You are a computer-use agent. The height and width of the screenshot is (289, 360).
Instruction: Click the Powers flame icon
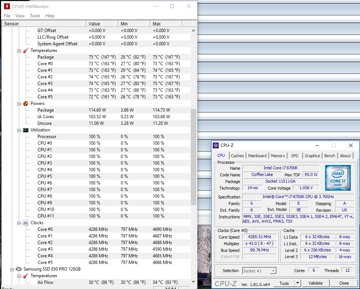[x=26, y=103]
